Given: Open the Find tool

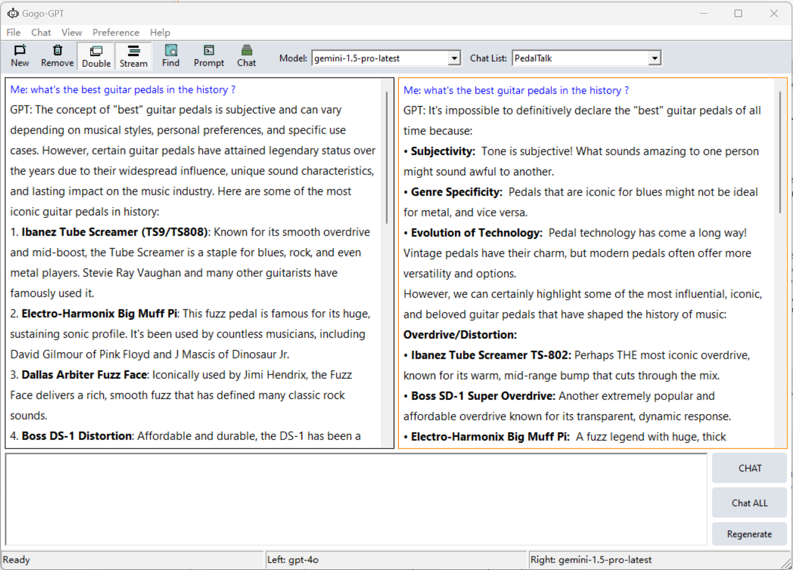Looking at the screenshot, I should pyautogui.click(x=170, y=56).
